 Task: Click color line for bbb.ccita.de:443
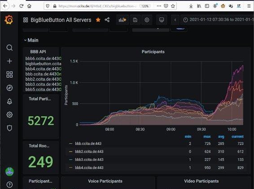click(70, 144)
